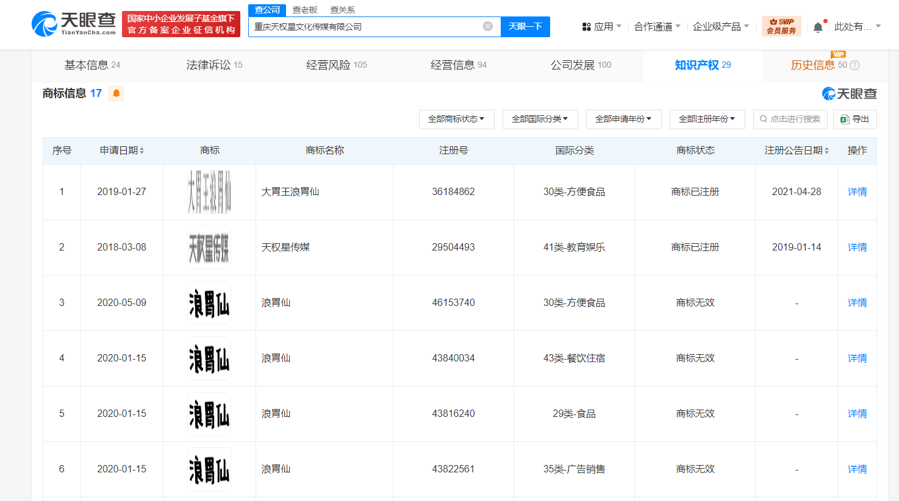Click the 29类-食品 cell
The image size is (899, 501).
574,414
